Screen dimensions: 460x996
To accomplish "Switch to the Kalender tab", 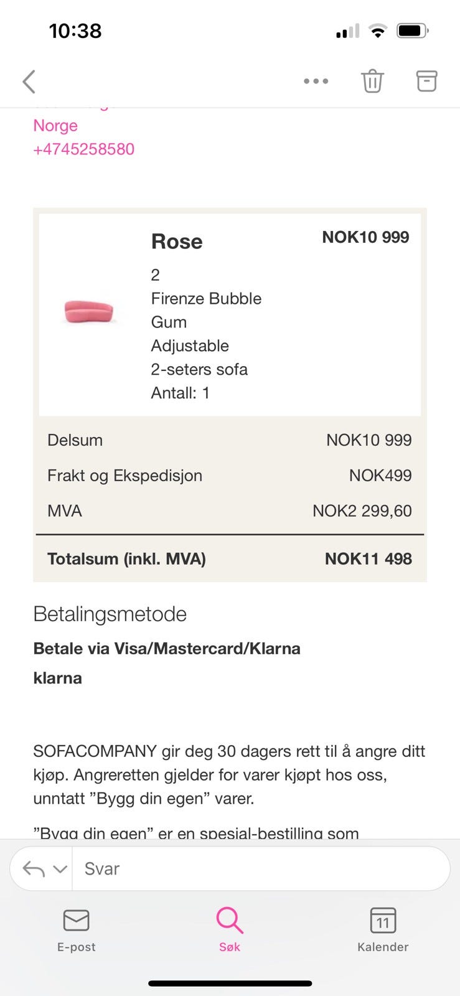I will point(383,931).
